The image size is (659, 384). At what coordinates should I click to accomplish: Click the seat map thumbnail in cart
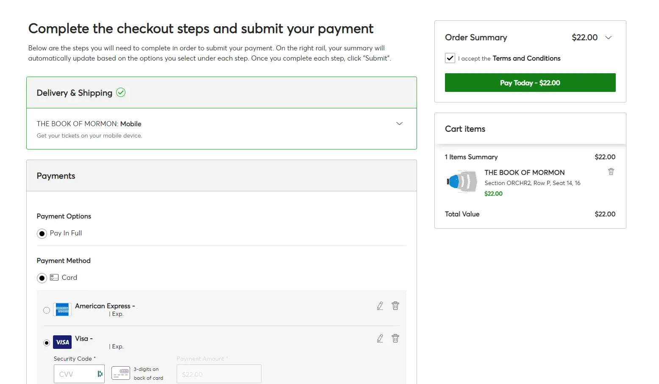click(462, 182)
